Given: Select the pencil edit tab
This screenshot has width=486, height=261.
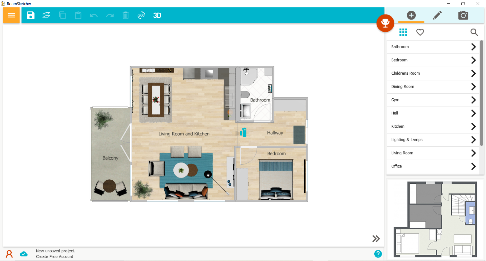Looking at the screenshot, I should click(x=437, y=15).
